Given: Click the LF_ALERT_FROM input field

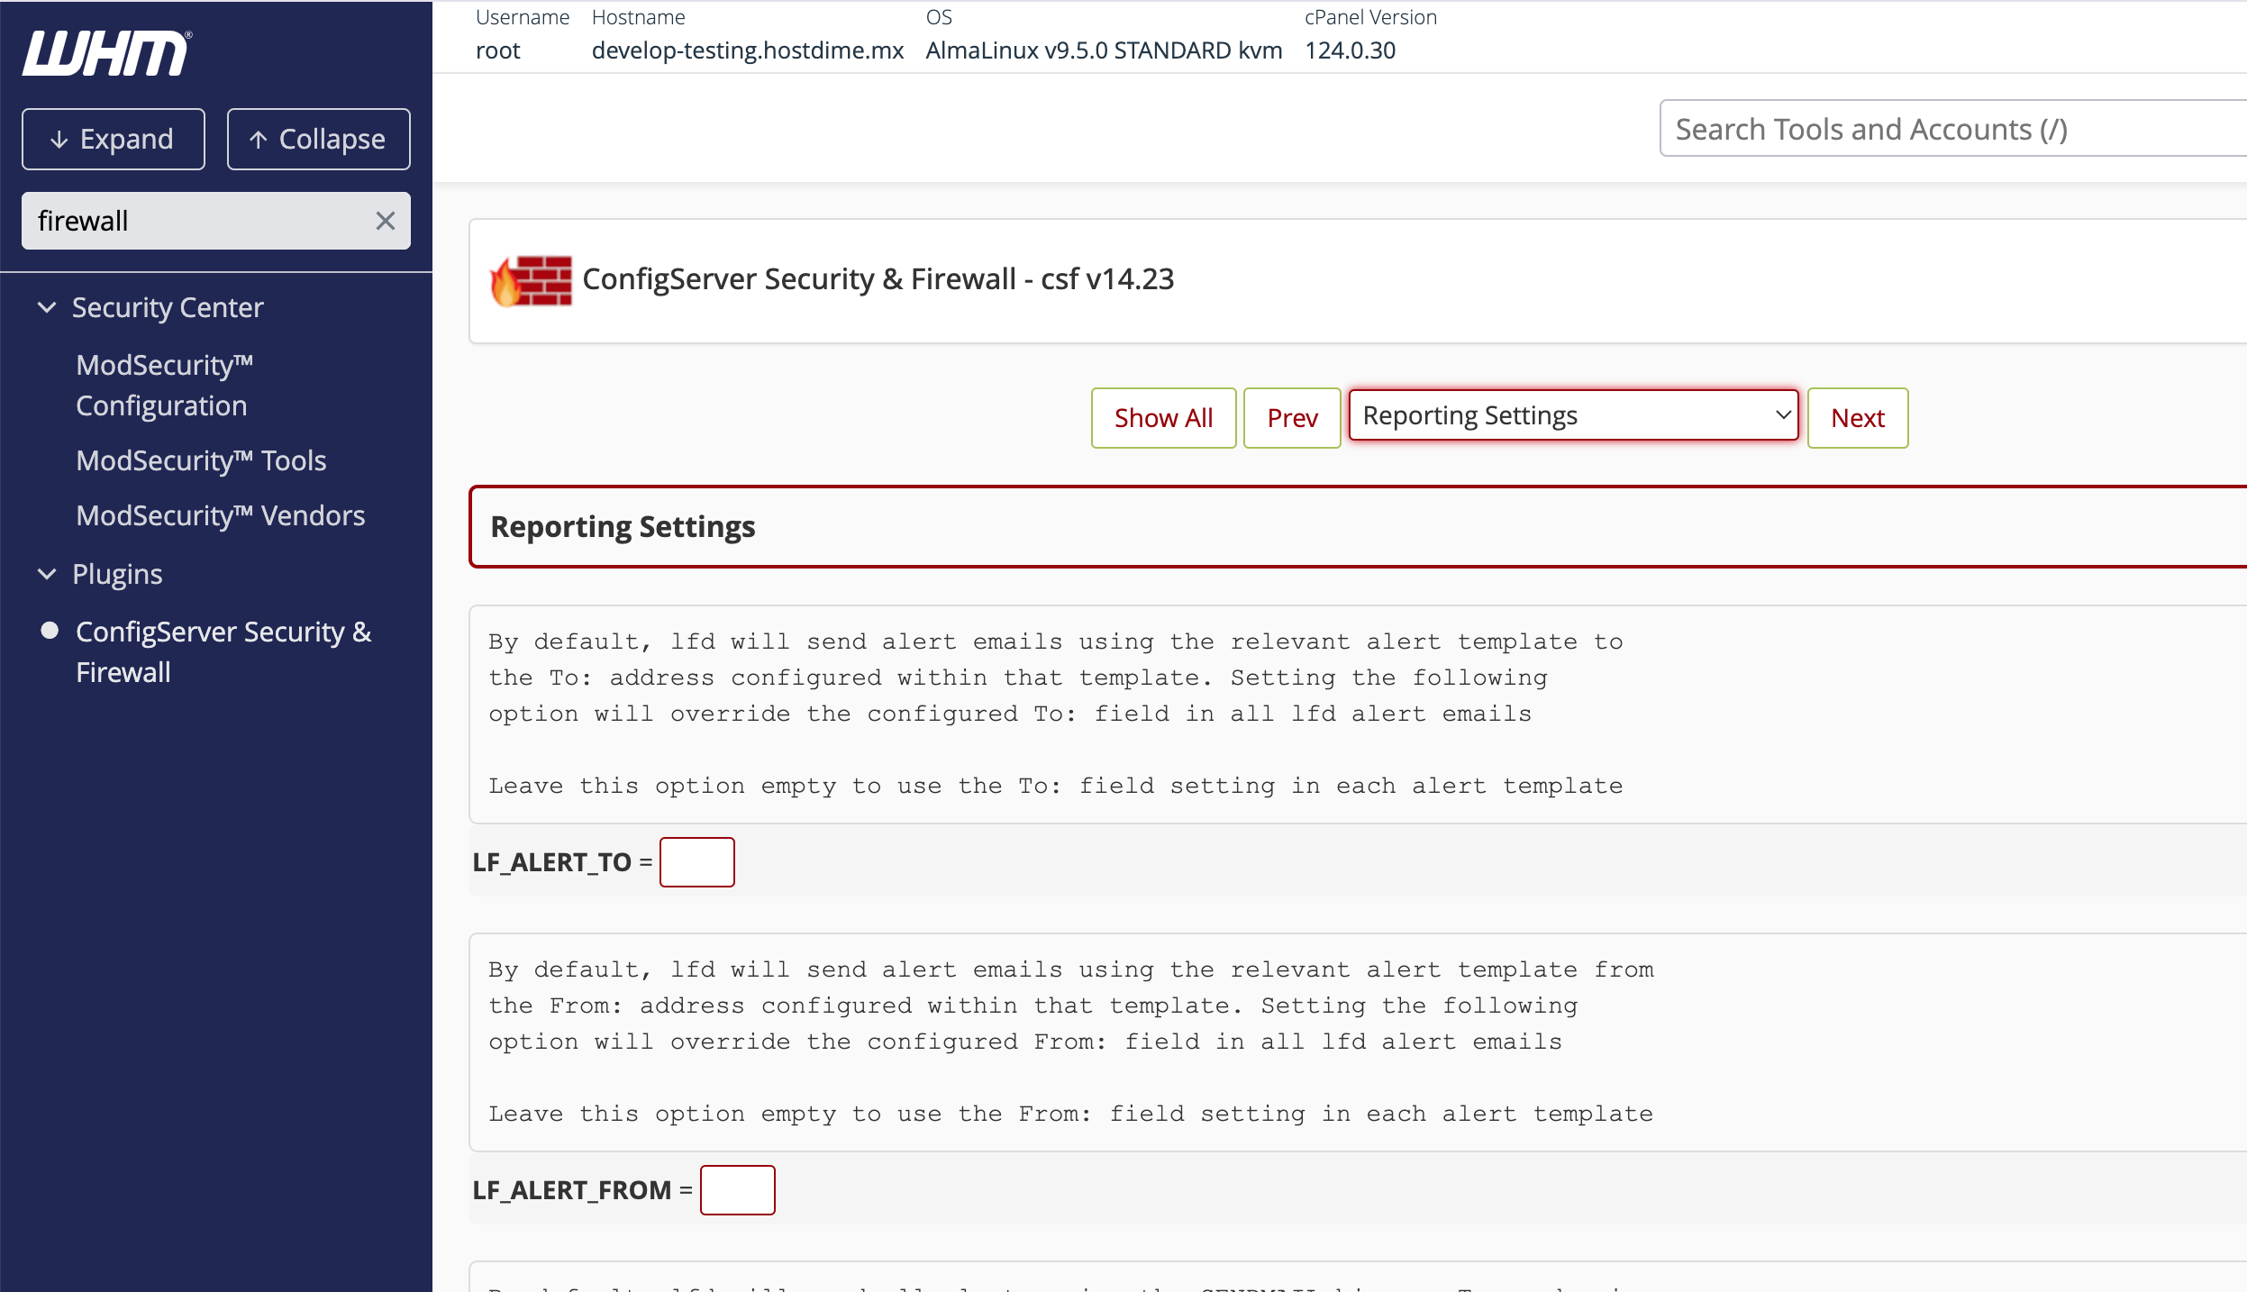Looking at the screenshot, I should tap(737, 1190).
